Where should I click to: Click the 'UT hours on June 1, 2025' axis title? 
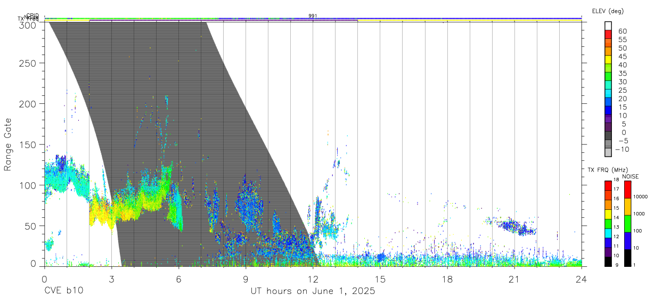tap(313, 291)
